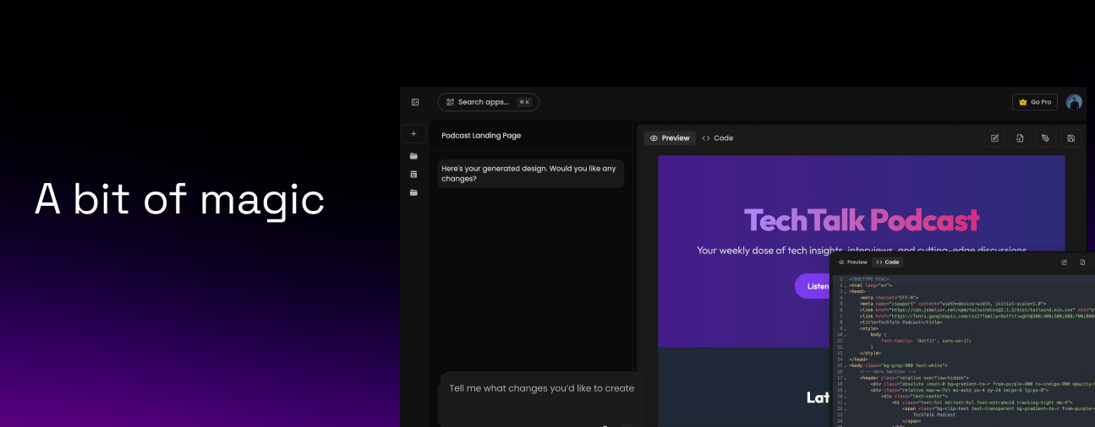
Task: Collapse the head tag on line 3
Action: point(846,292)
